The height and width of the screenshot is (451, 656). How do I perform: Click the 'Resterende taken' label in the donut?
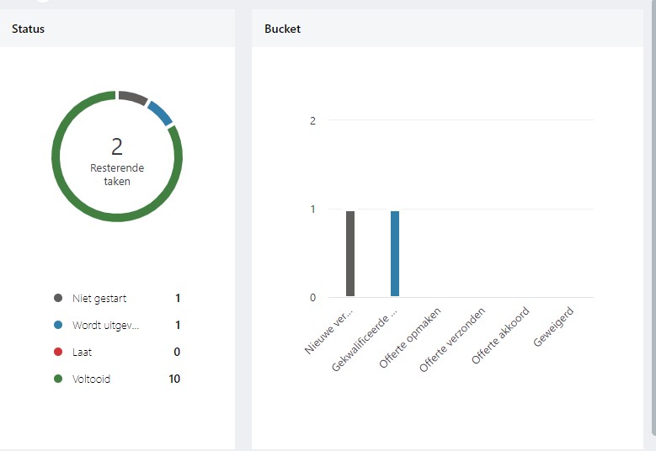tap(117, 175)
